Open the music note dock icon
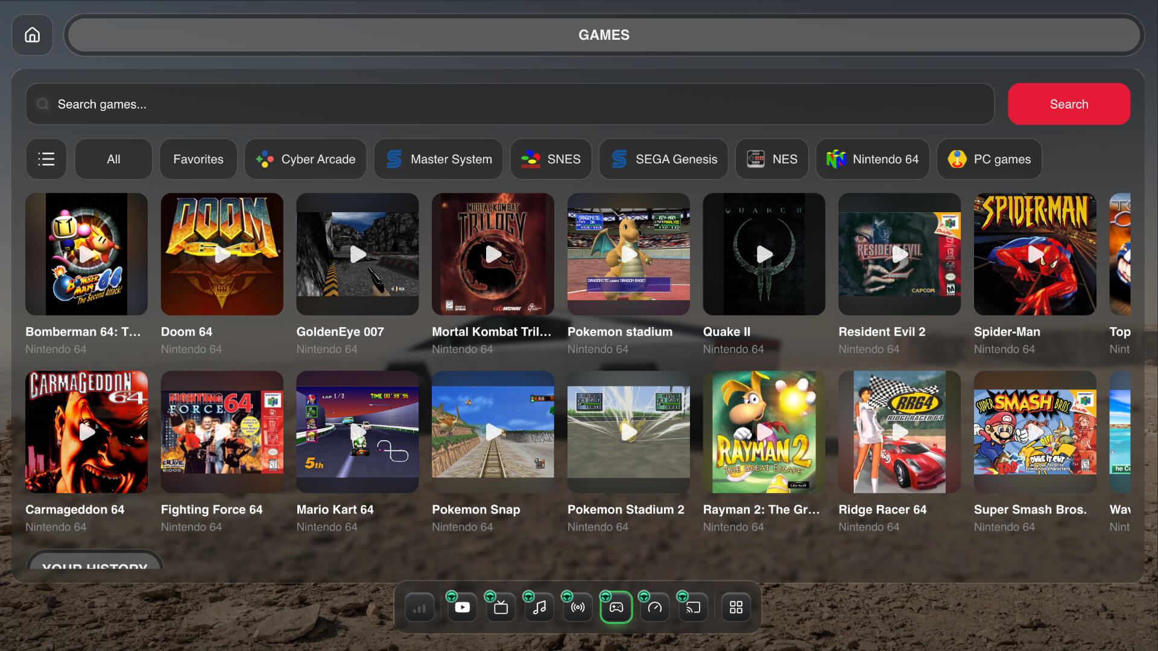The width and height of the screenshot is (1158, 651). (x=539, y=607)
